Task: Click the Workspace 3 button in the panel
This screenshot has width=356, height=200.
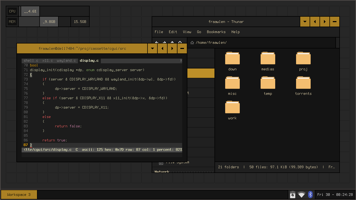Action: click(19, 195)
